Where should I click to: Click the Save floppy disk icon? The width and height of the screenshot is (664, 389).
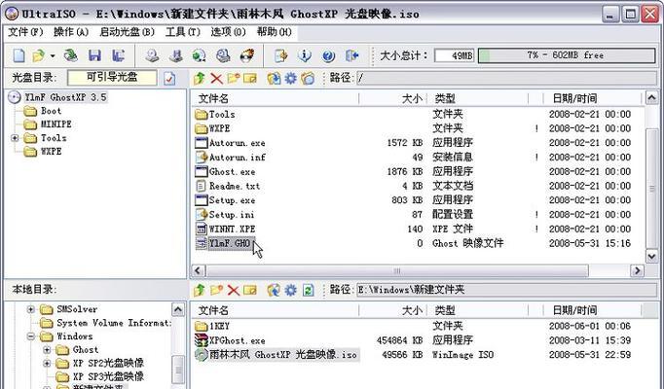coord(94,55)
